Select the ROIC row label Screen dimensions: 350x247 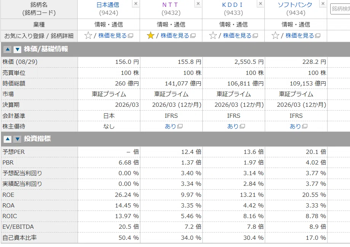[10, 216]
